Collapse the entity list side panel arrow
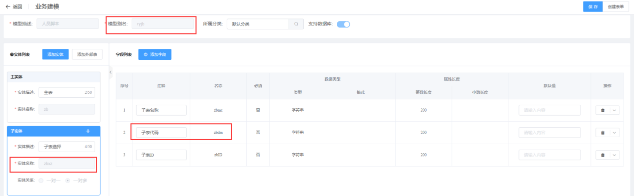 tap(111, 73)
